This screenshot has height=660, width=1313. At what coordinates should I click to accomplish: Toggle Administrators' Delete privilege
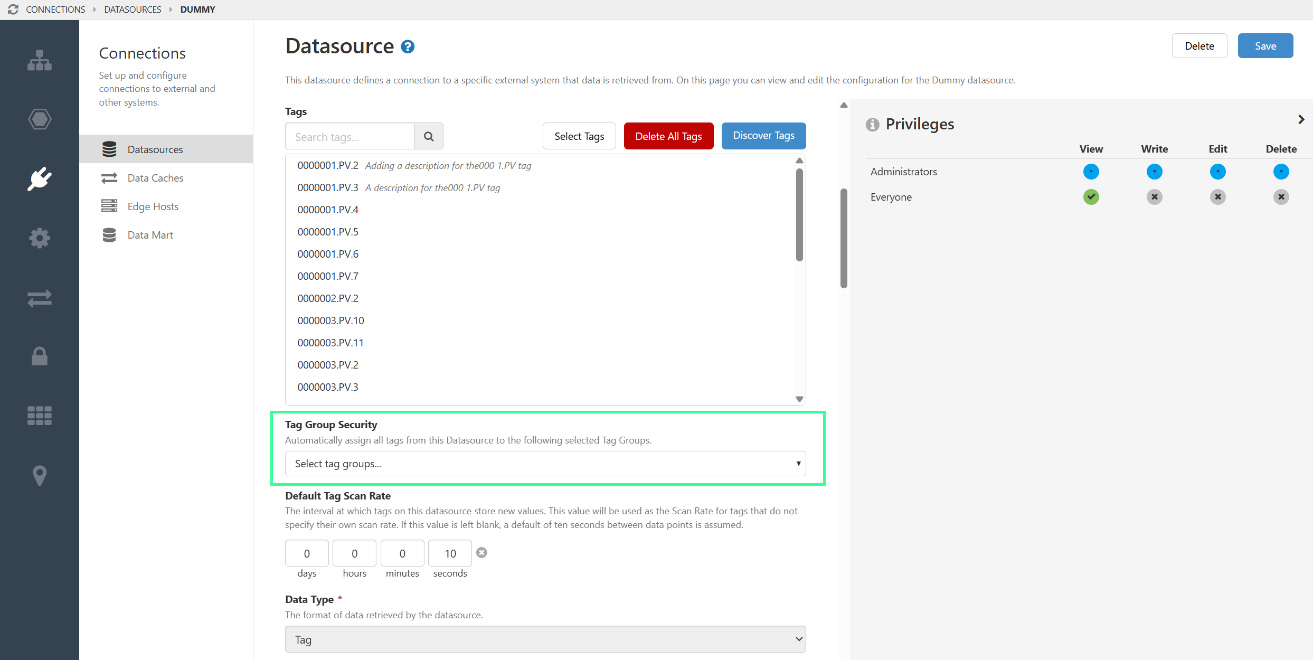tap(1282, 171)
